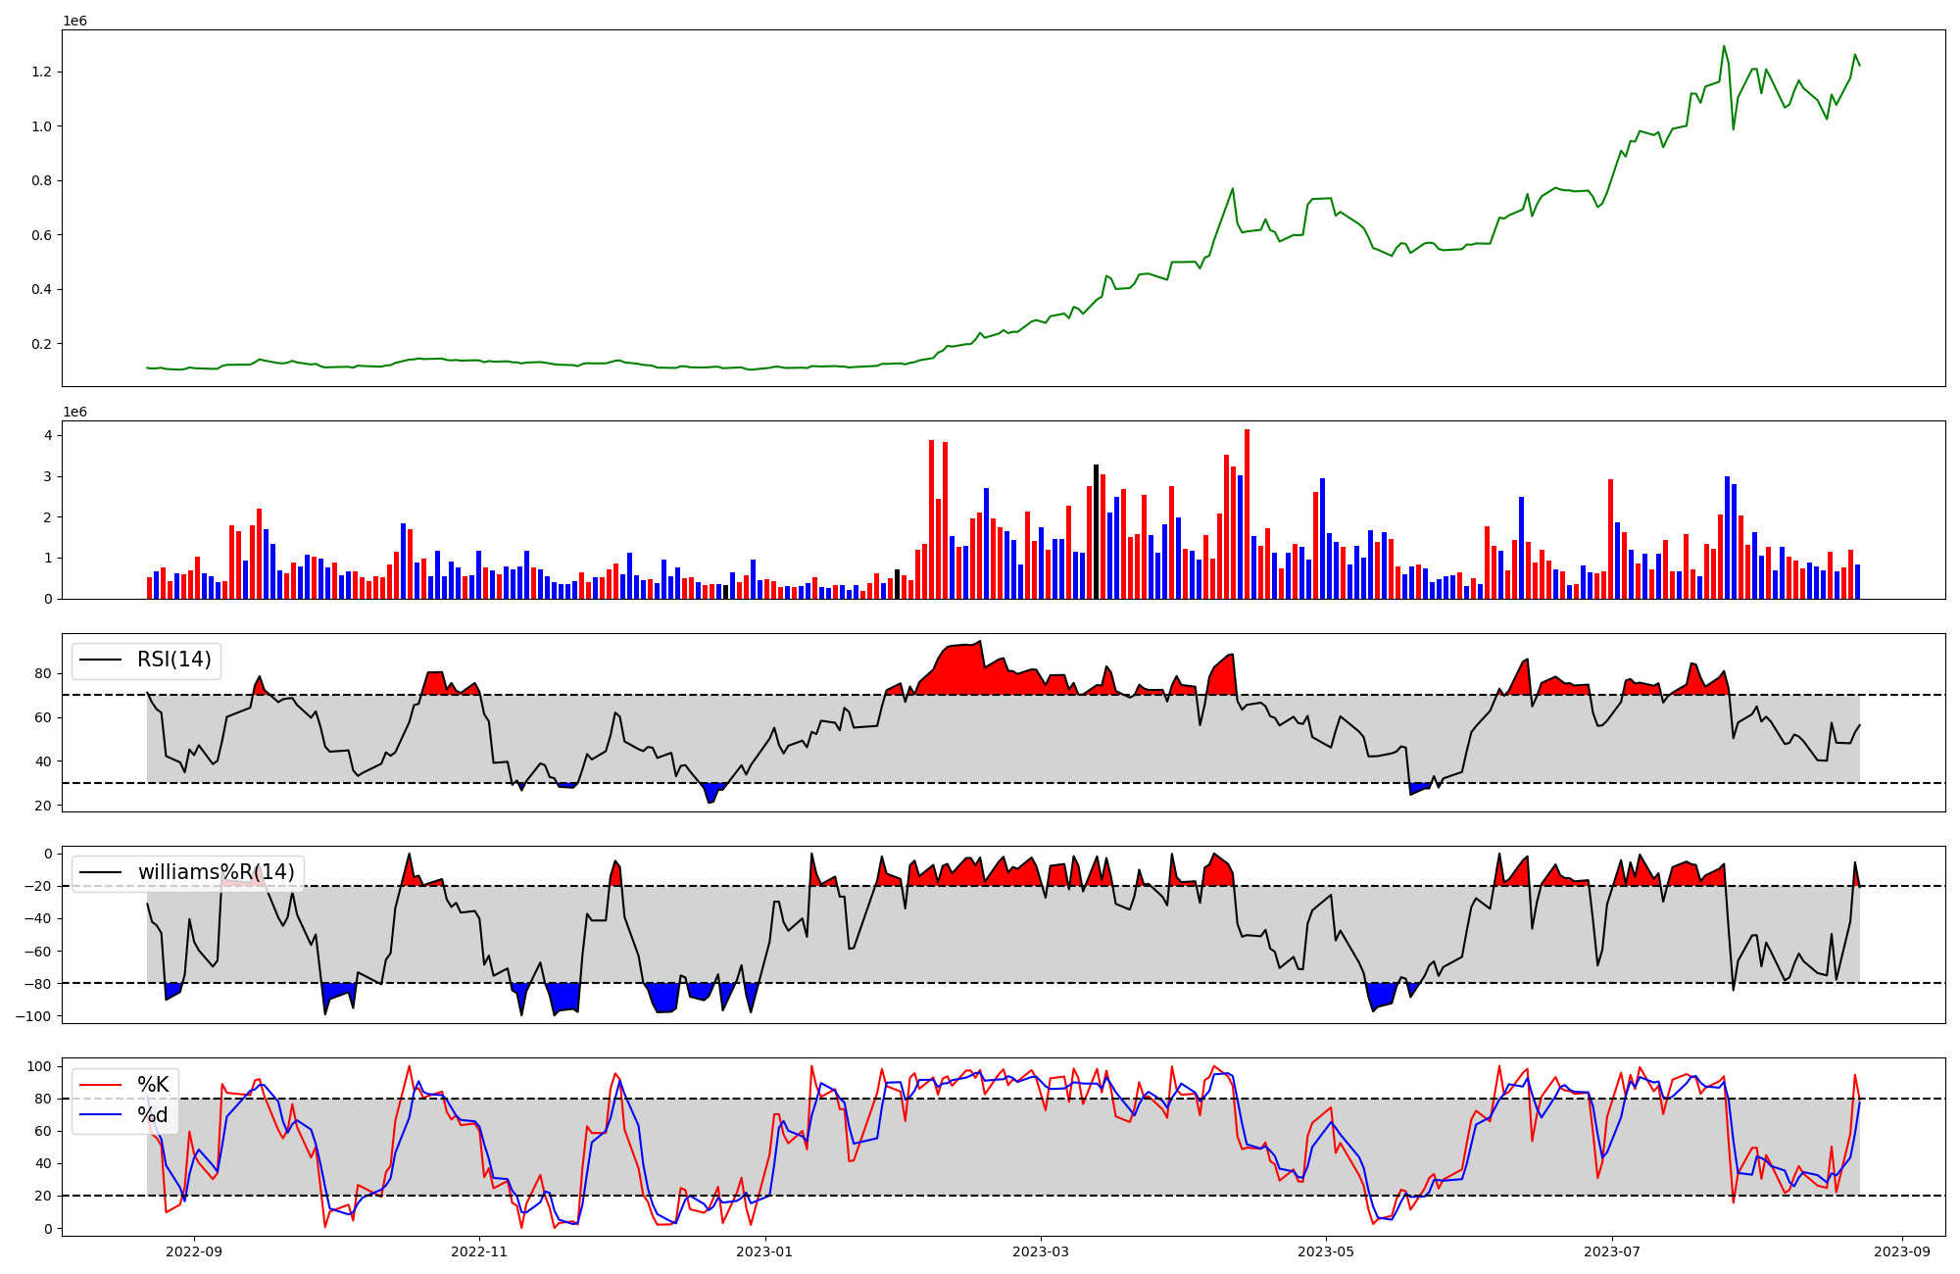Screen dimensions: 1960x1274
Task: Click the 1e6 exponent above price chart
Action: coord(75,21)
